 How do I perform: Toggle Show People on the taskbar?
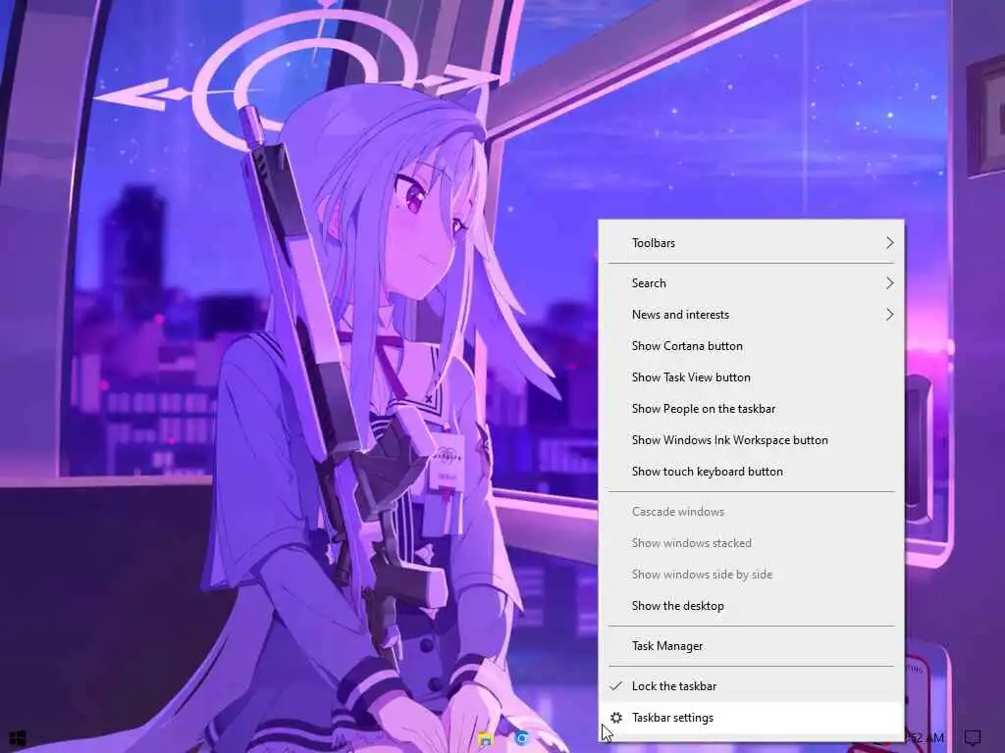point(751,409)
